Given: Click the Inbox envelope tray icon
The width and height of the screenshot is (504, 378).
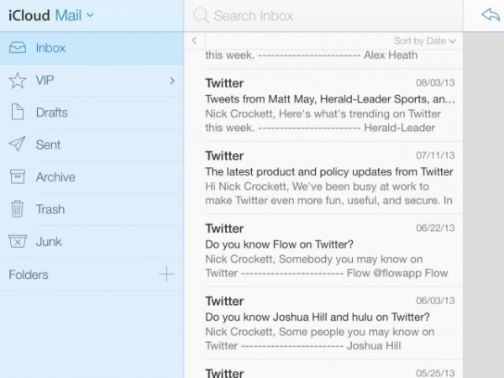Looking at the screenshot, I should [x=17, y=48].
